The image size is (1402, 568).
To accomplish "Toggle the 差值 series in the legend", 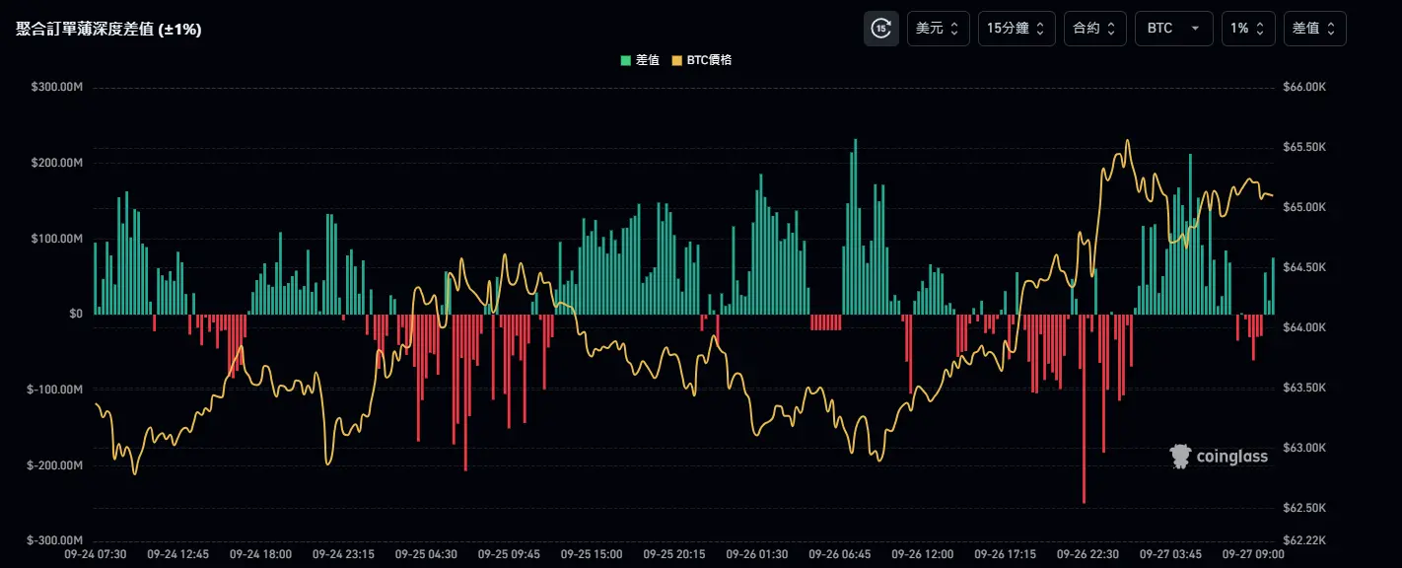I will [x=648, y=60].
